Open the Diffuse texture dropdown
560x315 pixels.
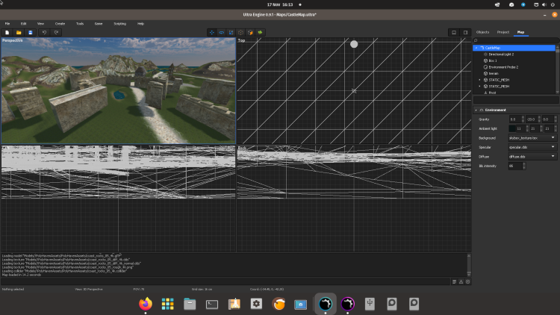532,157
